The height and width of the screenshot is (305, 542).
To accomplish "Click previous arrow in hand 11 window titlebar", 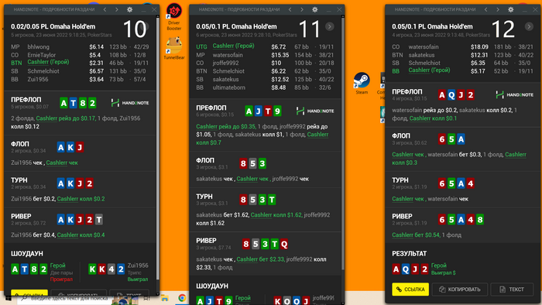I will tap(290, 9).
